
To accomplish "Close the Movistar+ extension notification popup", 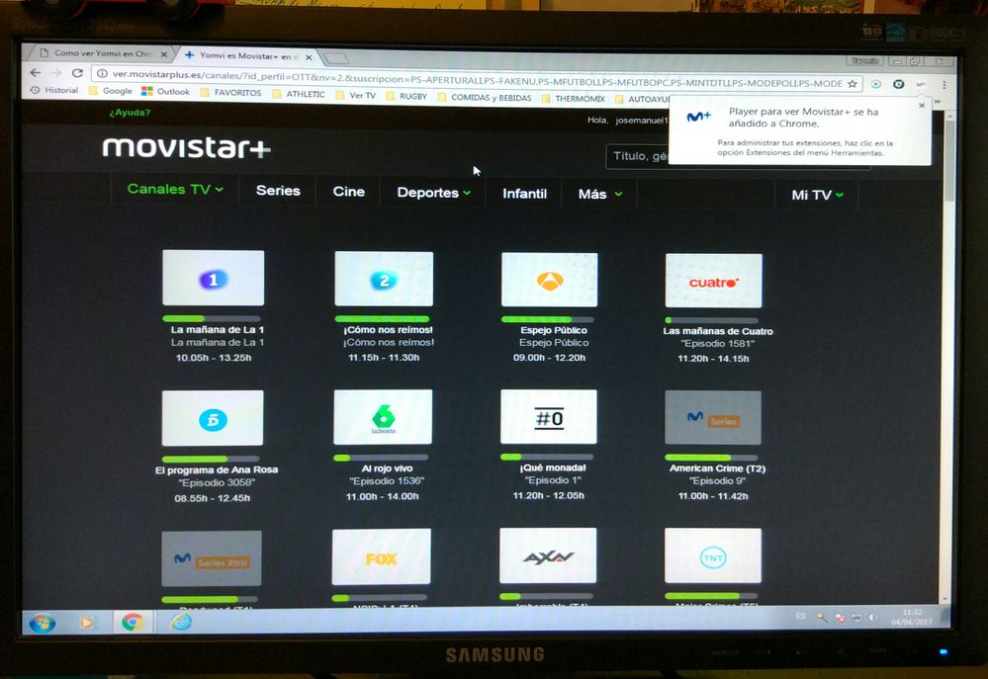I will [x=922, y=105].
